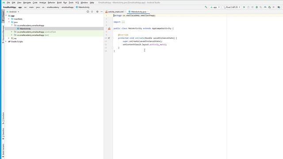Click the MainActivity icon in the breadcrumb bar
The image size is (283, 159).
click(77, 7)
